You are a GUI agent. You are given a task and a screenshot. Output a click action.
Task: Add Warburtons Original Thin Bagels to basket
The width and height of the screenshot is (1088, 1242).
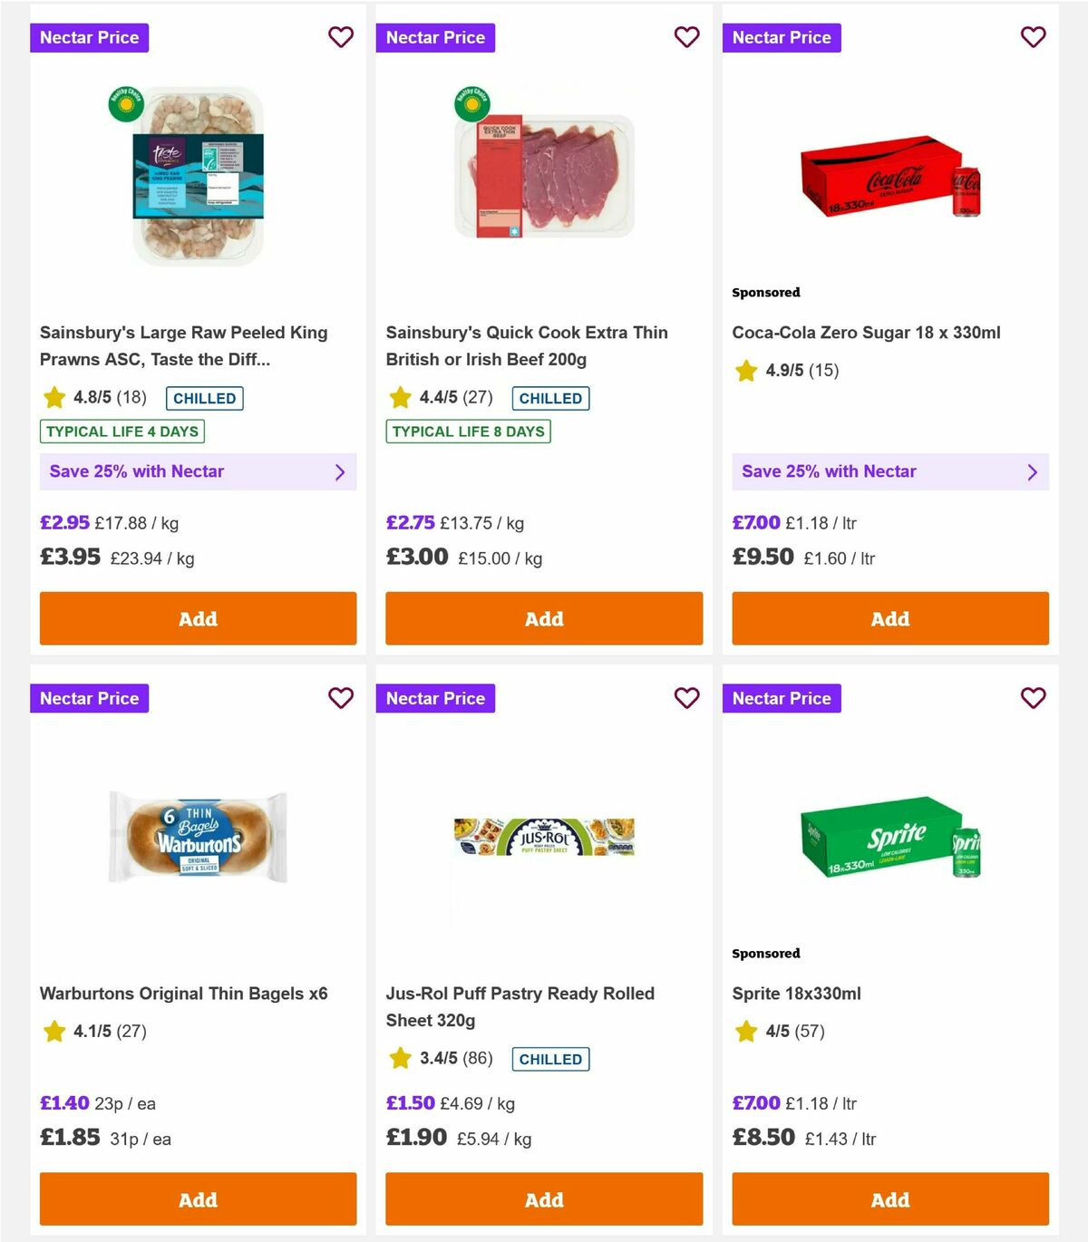(x=198, y=1198)
